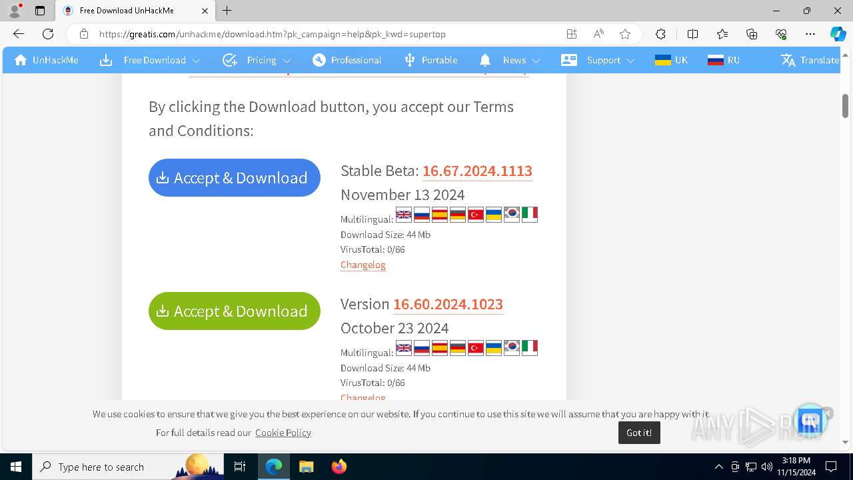
Task: Click the Support contact card icon
Action: coord(569,60)
